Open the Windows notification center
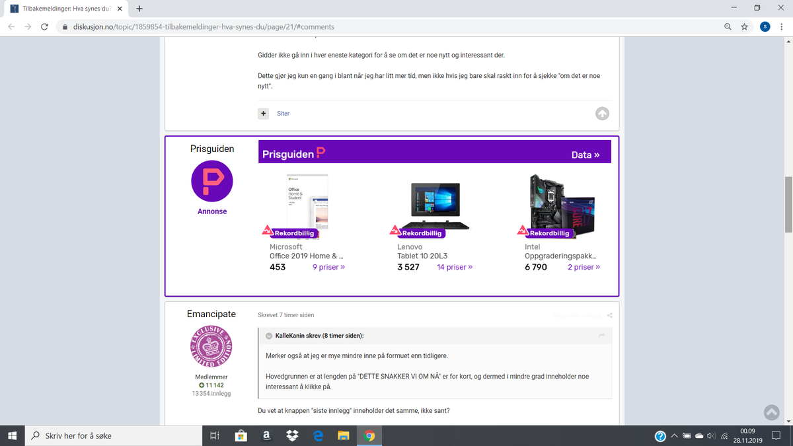793x446 pixels. tap(776, 436)
